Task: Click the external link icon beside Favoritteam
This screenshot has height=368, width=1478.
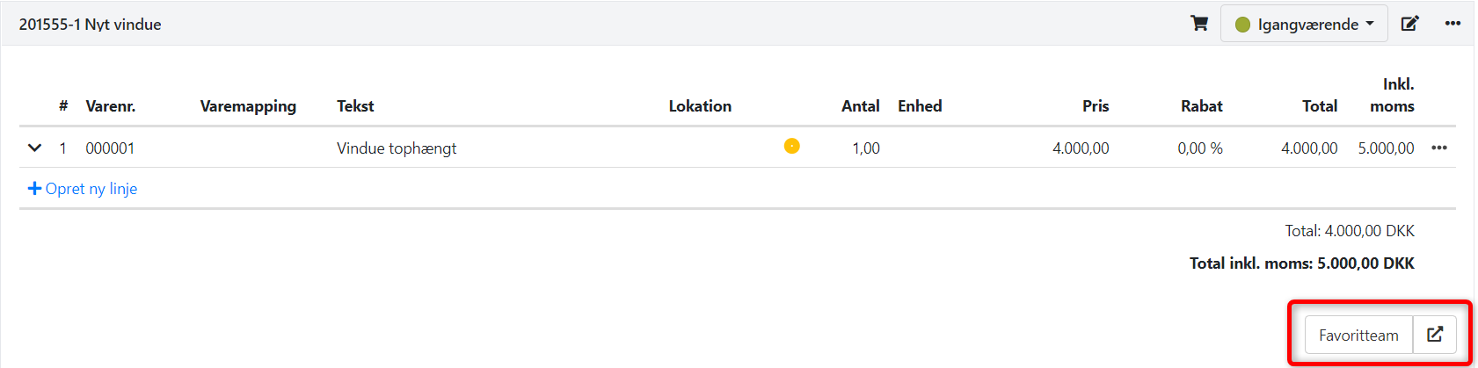Action: click(x=1435, y=335)
